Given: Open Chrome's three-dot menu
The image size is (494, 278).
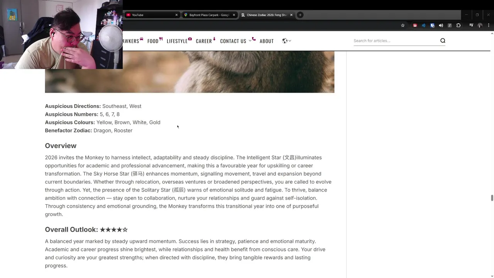Looking at the screenshot, I should click(x=489, y=25).
